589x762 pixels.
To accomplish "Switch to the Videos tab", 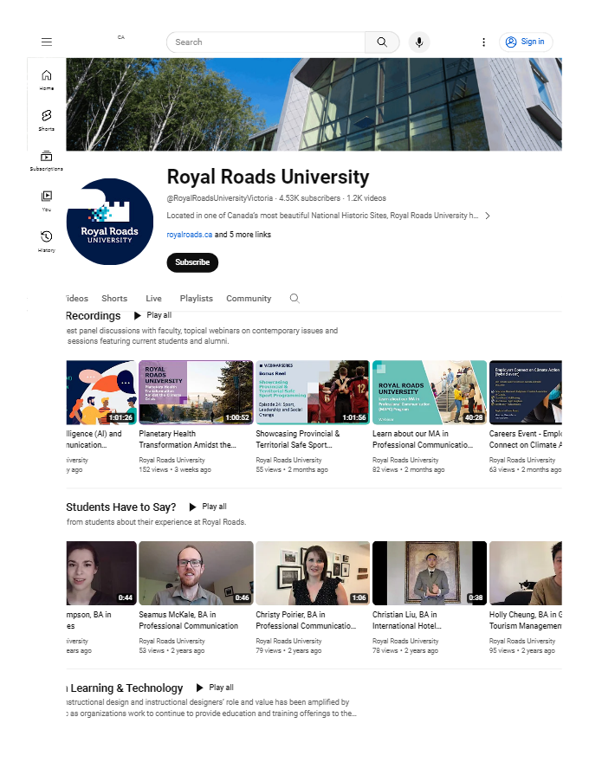I will tap(77, 299).
